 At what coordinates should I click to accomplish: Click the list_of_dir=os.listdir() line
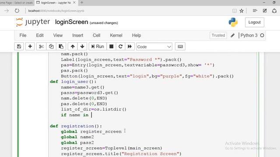tap(94, 109)
